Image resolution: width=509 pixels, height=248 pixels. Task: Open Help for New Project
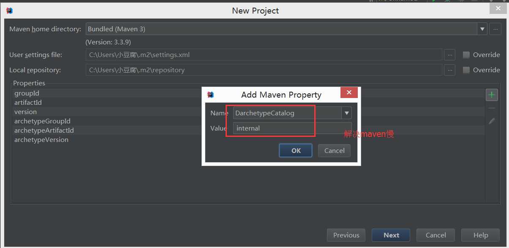coord(480,235)
